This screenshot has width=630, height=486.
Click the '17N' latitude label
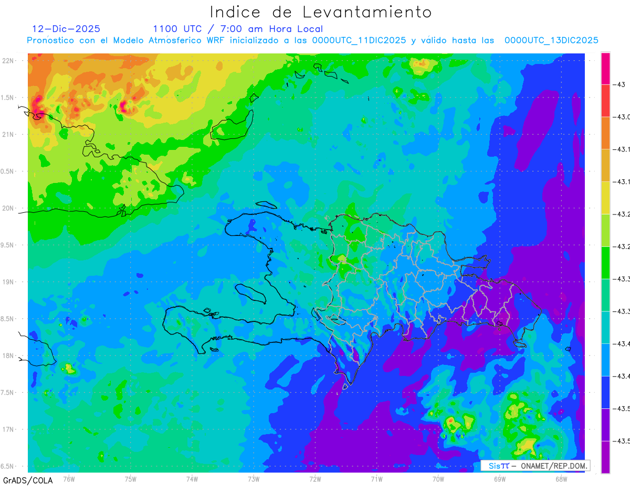[9, 429]
